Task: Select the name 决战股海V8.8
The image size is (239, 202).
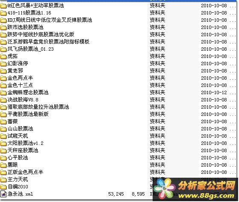Action: click(23, 100)
